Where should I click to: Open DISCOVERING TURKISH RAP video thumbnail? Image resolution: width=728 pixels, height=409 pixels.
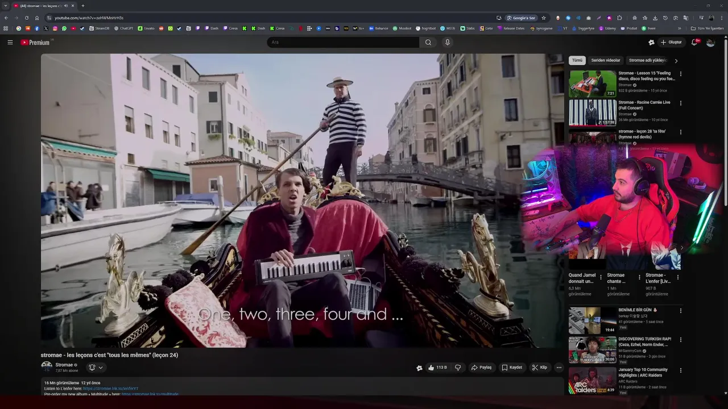tap(593, 350)
